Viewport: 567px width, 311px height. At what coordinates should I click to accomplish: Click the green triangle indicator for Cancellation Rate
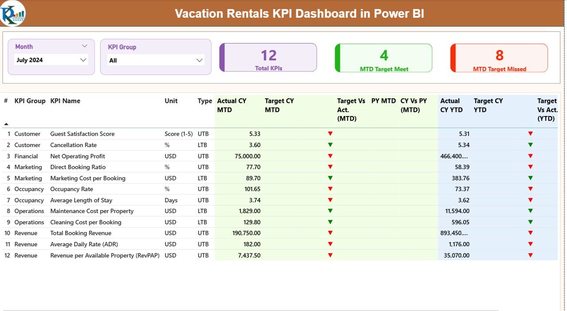pyautogui.click(x=330, y=144)
